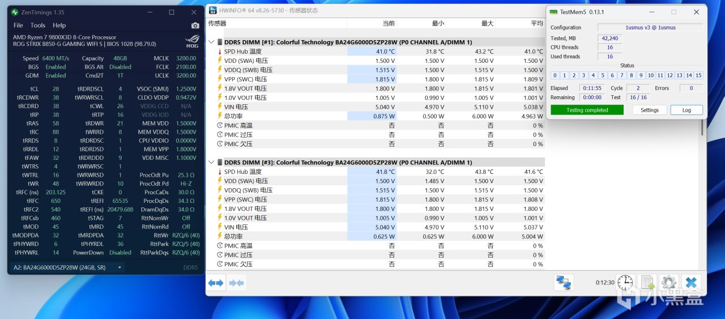Screen dimensions: 725x319
Task: Click clock icon of DIMM #1 PMIC 过压
Action: point(220,135)
